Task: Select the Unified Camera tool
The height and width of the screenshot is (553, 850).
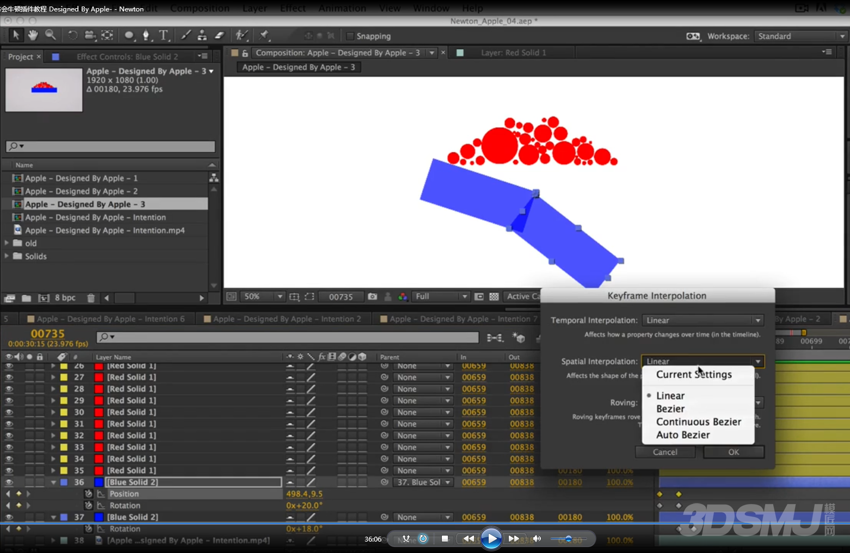Action: 90,35
